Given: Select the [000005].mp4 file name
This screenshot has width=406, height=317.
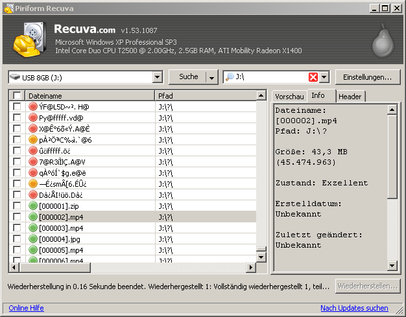Looking at the screenshot, I should (61, 250).
